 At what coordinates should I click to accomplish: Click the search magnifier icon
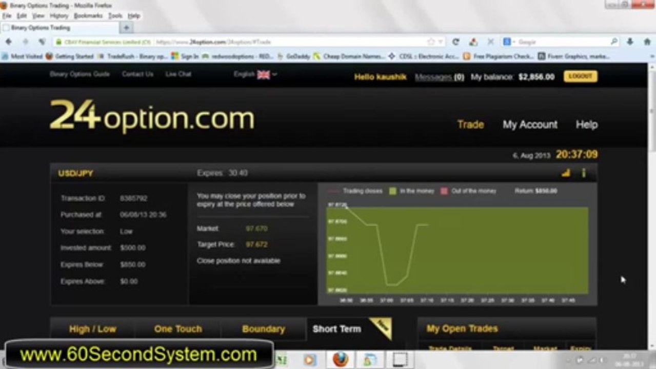(614, 42)
